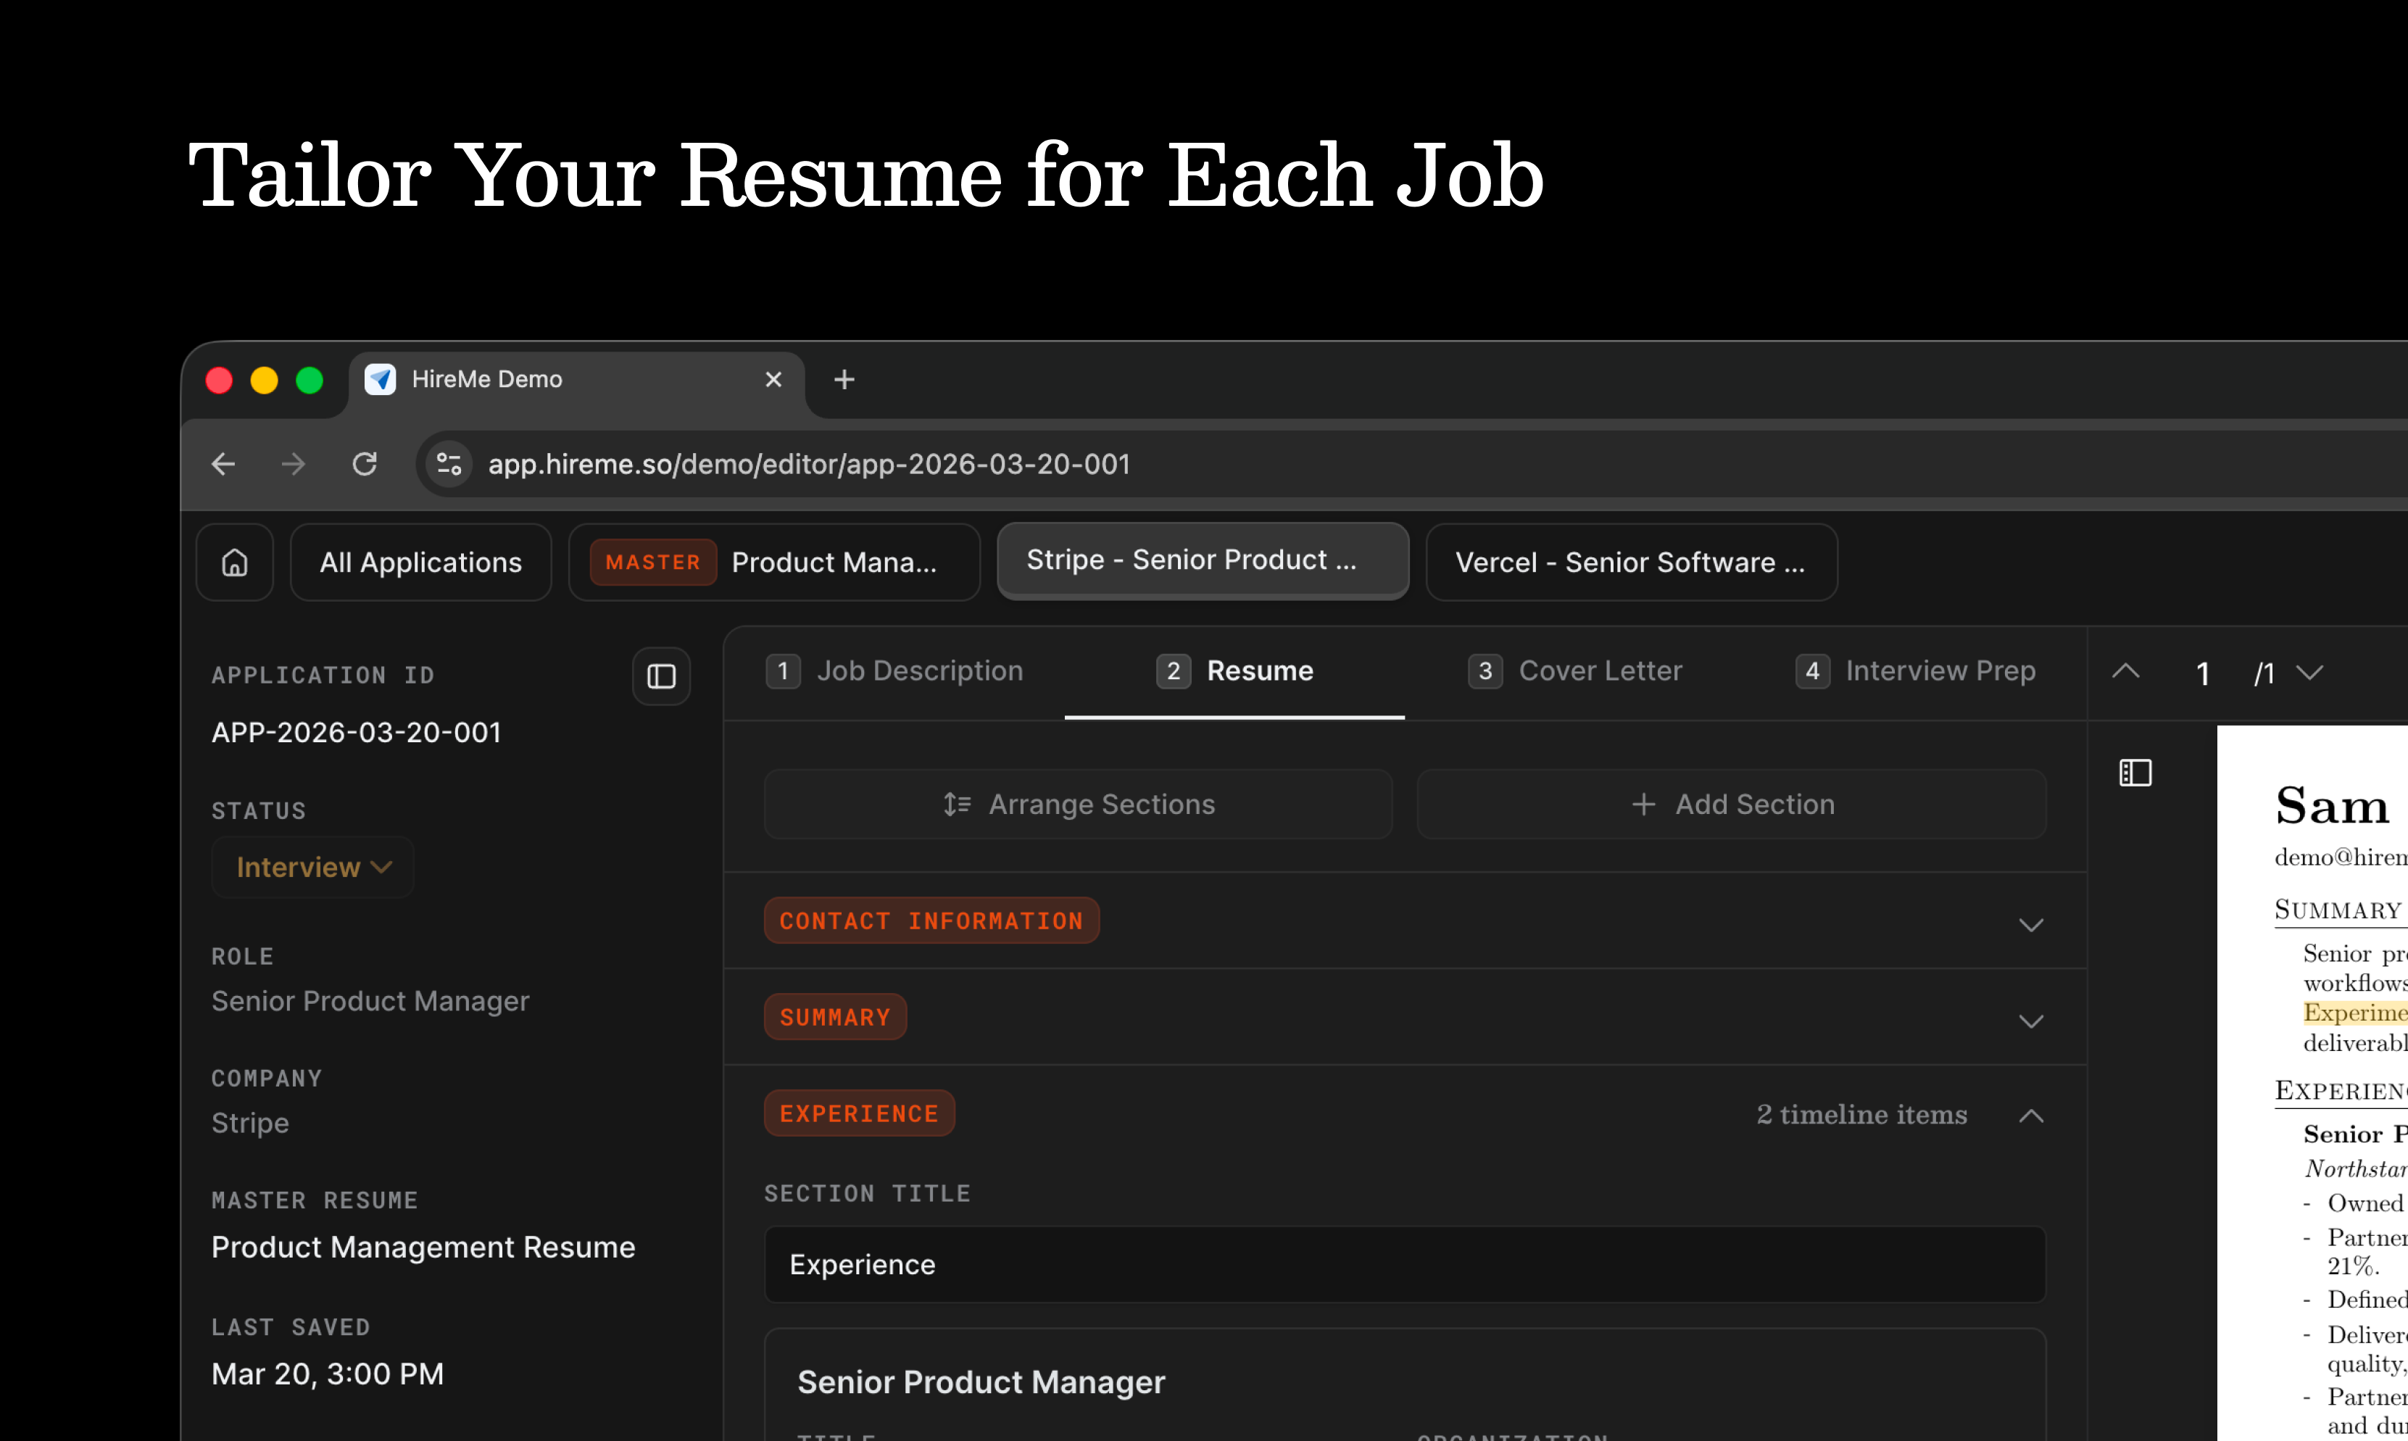Open the Vercel Senior Software application

(x=1630, y=561)
